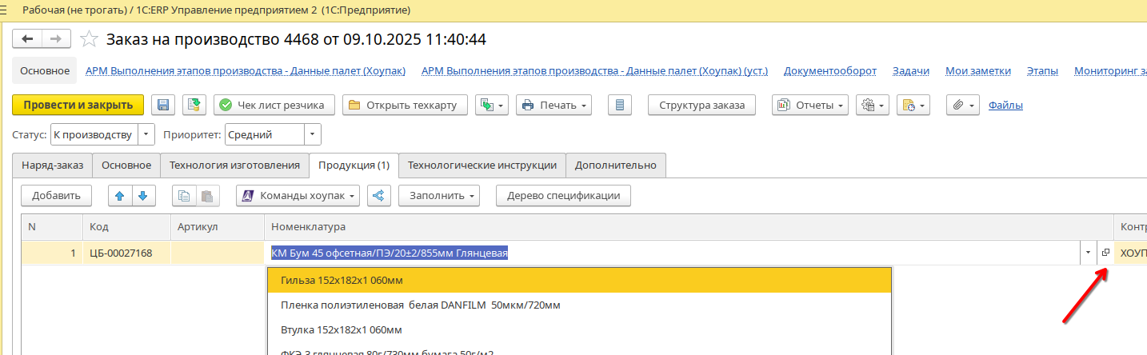Open the Печать dropdown menu
Viewport: 1147px width, 355px height.
554,106
